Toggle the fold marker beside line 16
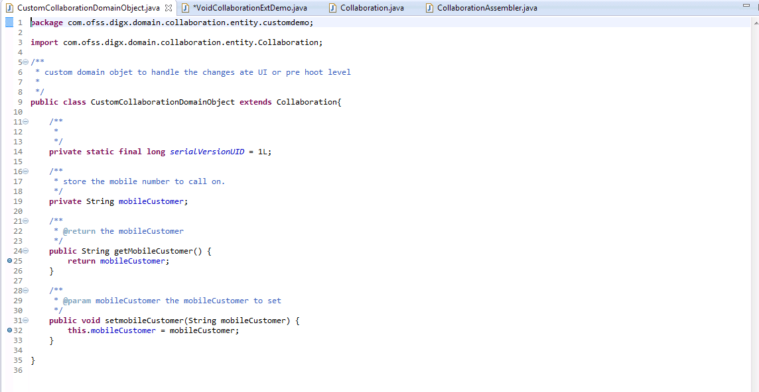Viewport: 759px width, 392px height. [x=25, y=171]
